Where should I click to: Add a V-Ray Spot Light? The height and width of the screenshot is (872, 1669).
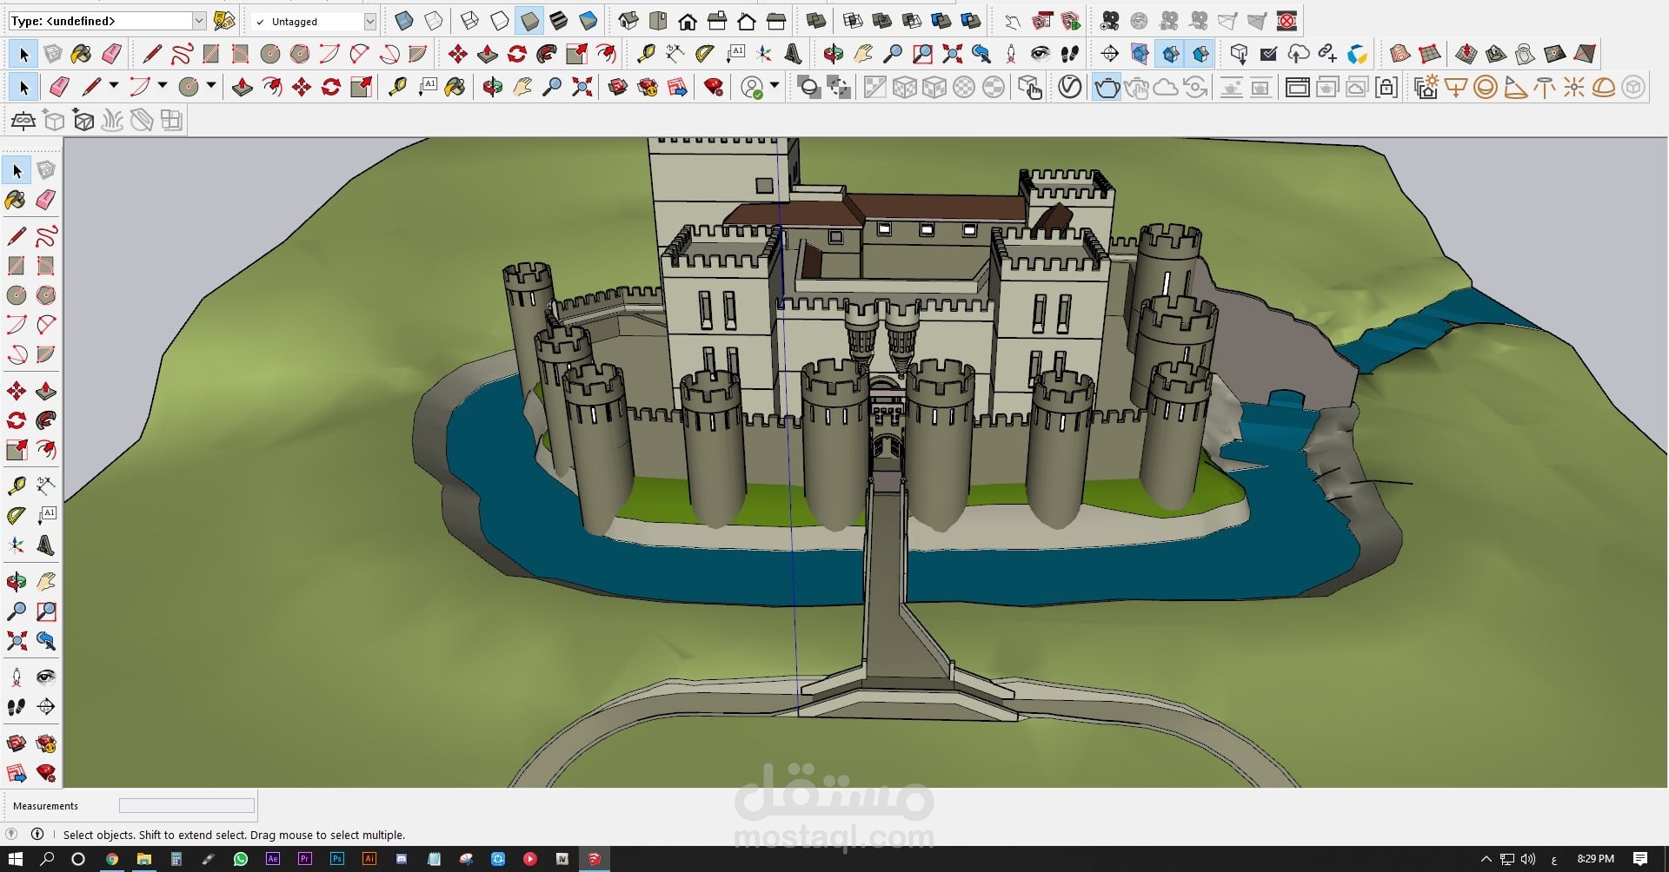pos(1515,87)
